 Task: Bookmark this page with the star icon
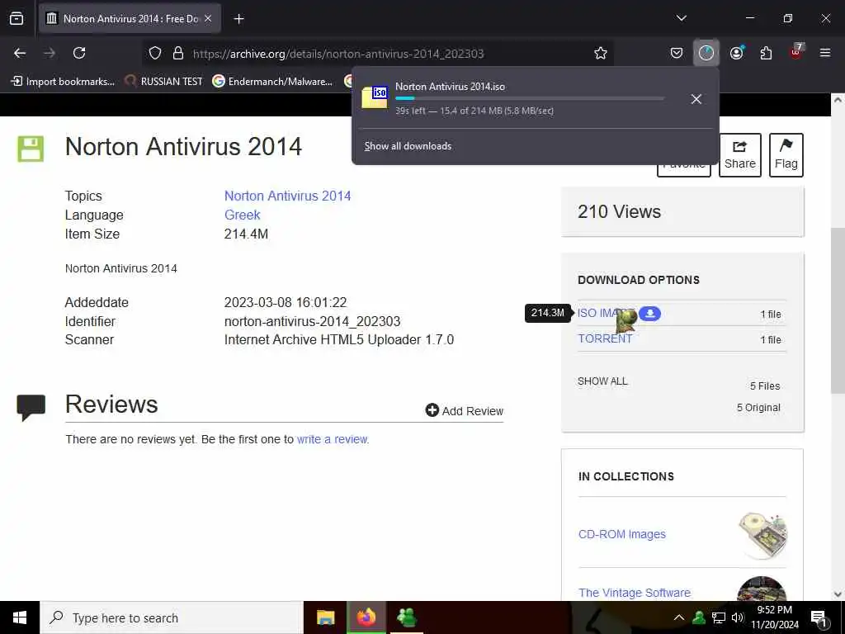(601, 53)
